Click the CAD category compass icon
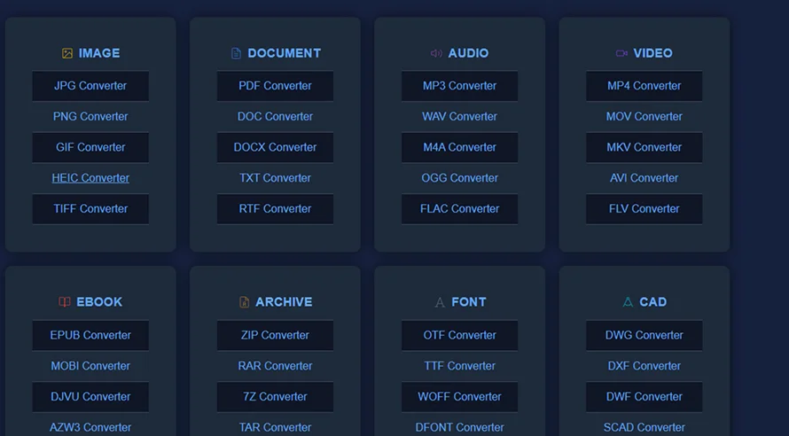This screenshot has height=436, width=789. click(628, 301)
